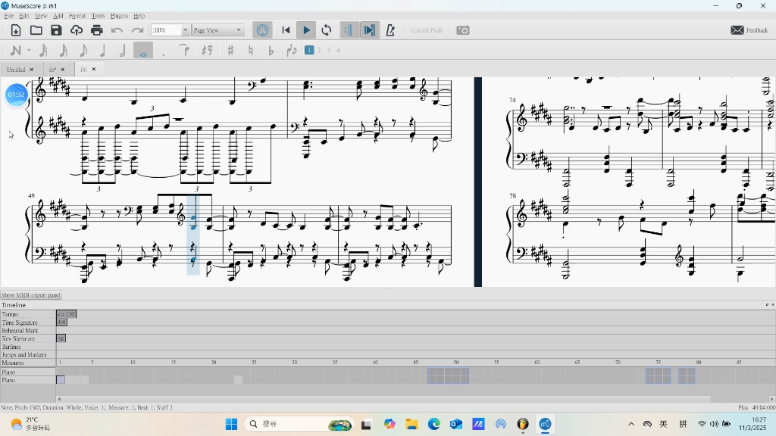
Task: Click the Windows taskbar search box
Action: [299, 424]
